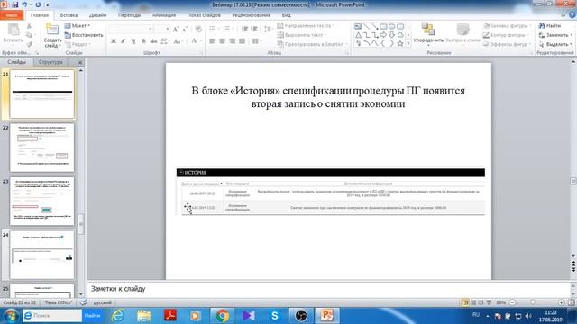Save presentation with quick access floppy icon
Viewport: 577px width, 324px height.
coord(15,4)
